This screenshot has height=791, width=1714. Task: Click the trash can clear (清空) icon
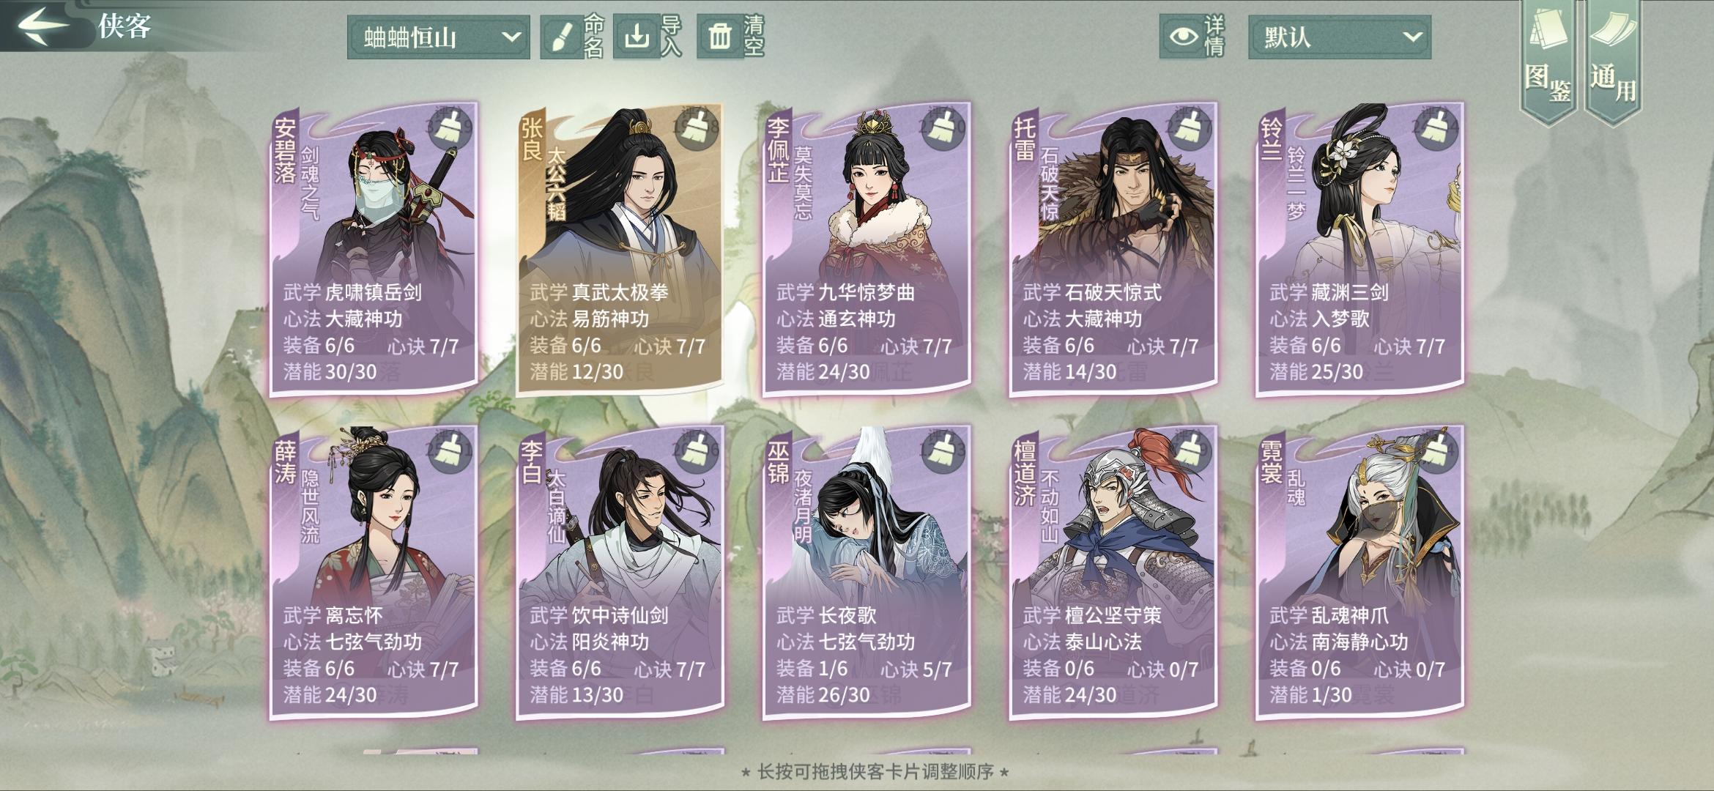(719, 36)
